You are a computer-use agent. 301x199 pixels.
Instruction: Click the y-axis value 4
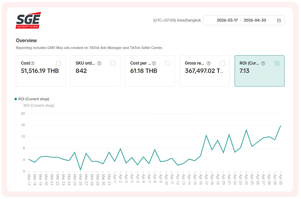[24, 160]
